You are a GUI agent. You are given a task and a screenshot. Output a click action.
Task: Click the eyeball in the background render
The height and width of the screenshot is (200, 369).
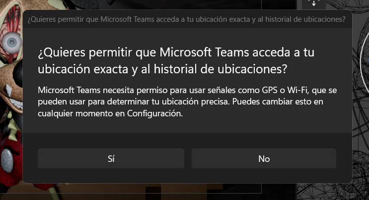pos(11,43)
